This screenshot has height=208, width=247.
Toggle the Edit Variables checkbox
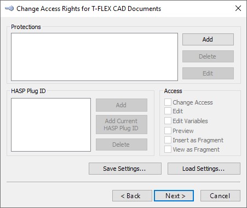(x=168, y=121)
